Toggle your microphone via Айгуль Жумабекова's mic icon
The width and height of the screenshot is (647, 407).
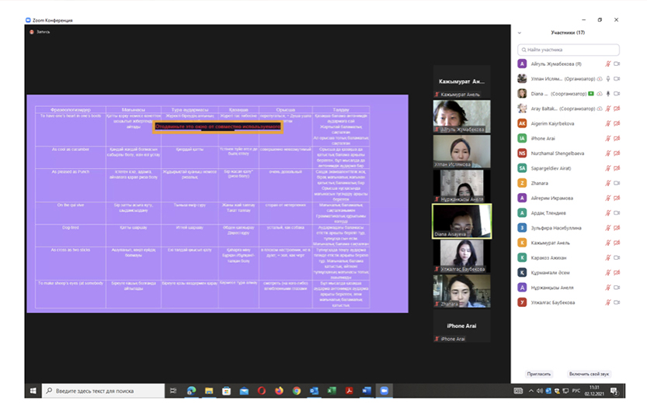607,64
